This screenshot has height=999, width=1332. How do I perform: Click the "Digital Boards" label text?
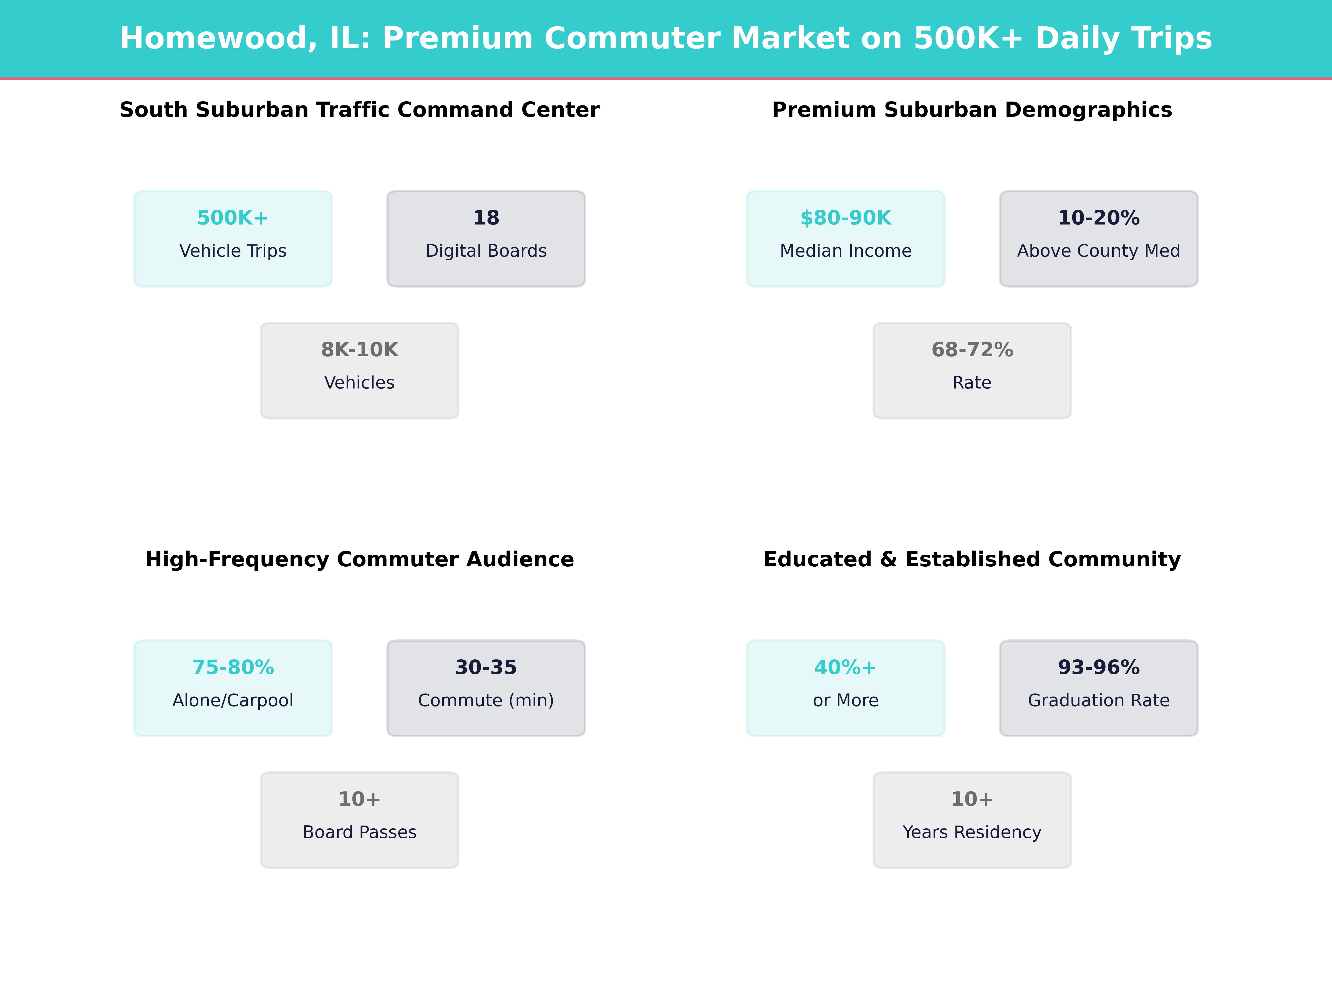pos(486,251)
